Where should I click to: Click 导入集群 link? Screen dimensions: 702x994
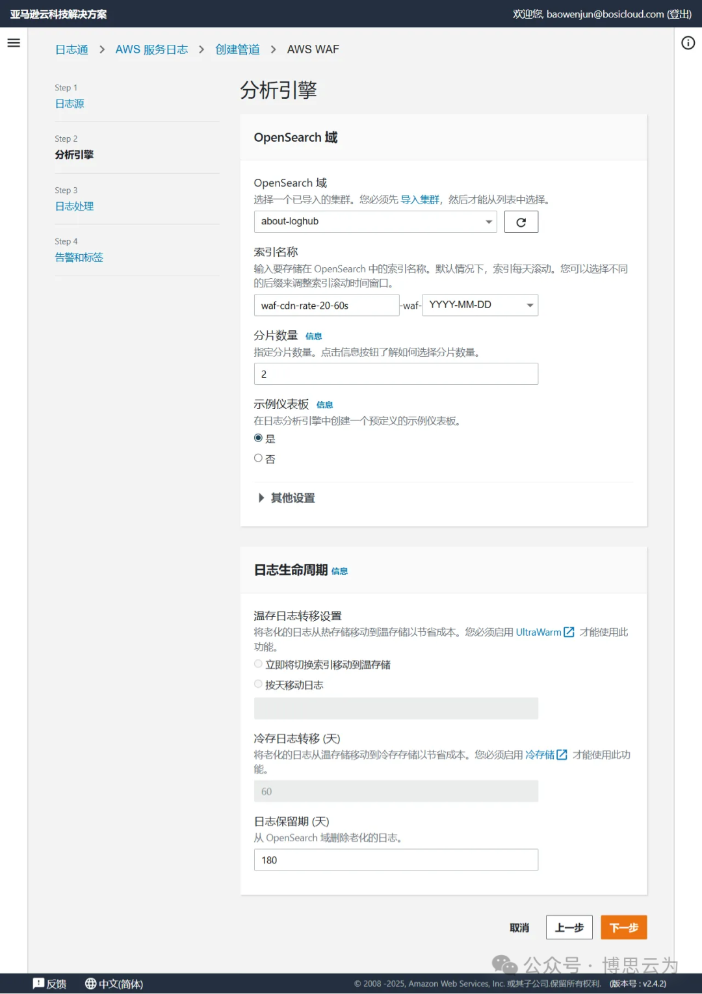tap(420, 200)
